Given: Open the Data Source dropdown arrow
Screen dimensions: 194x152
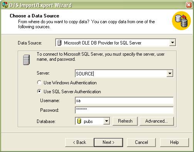Looking at the screenshot, I should pos(172,43).
